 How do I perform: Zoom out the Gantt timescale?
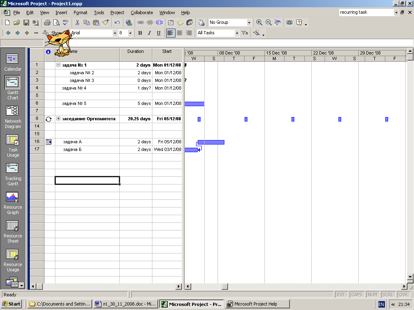coord(268,23)
